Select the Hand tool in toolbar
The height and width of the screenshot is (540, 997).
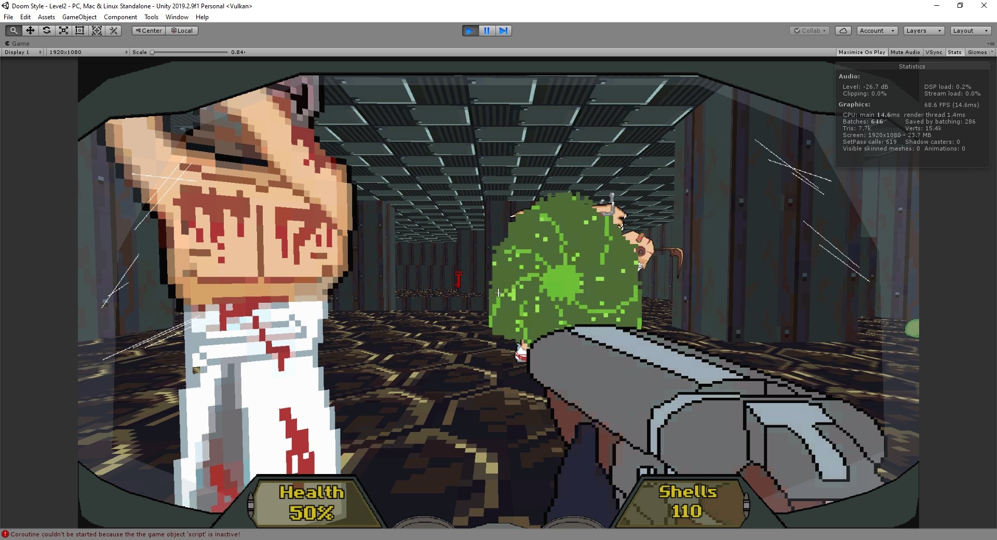(14, 31)
